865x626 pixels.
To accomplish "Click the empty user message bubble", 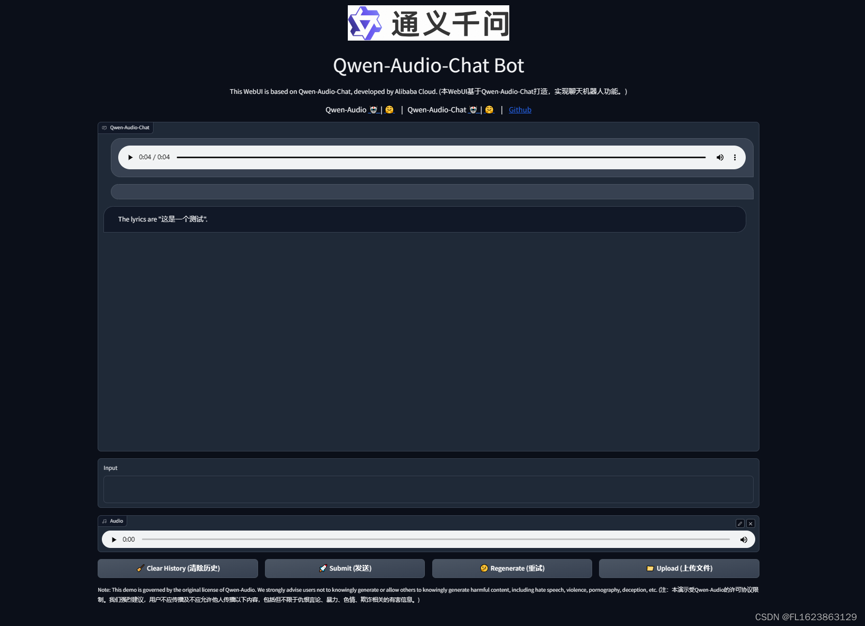I will coord(432,191).
